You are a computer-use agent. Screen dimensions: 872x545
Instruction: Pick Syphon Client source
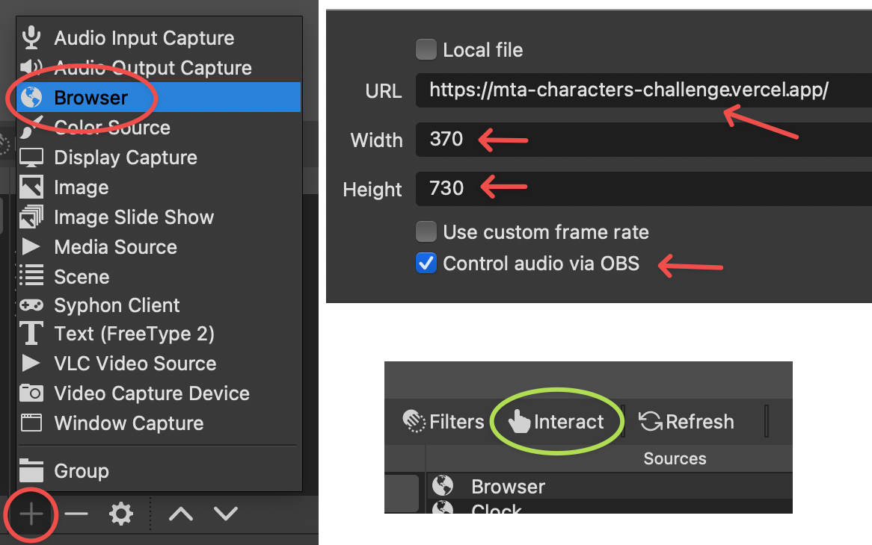(159, 305)
